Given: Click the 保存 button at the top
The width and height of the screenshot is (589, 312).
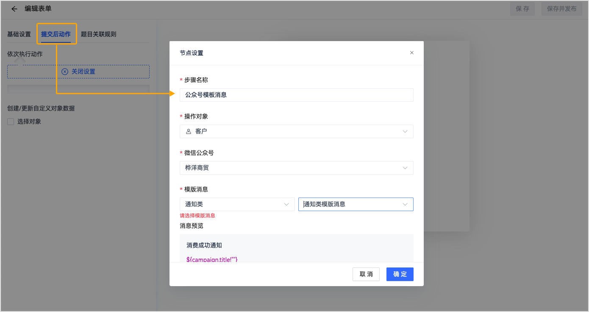Looking at the screenshot, I should [522, 9].
